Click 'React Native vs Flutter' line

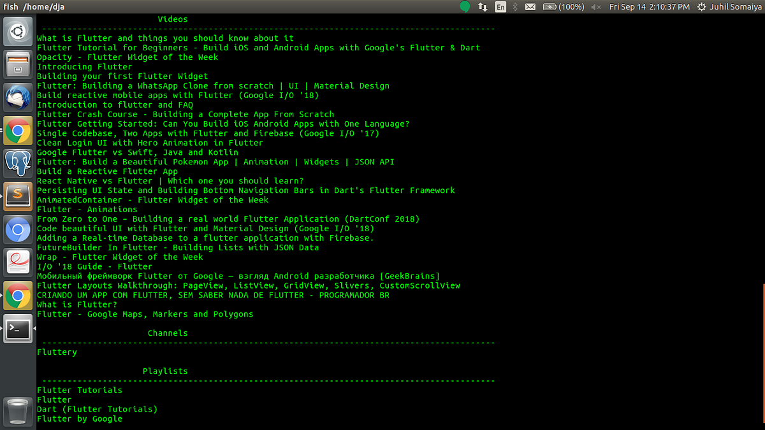click(x=170, y=181)
